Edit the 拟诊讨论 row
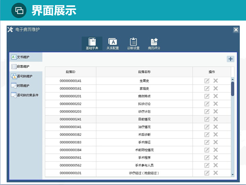 tap(207, 104)
